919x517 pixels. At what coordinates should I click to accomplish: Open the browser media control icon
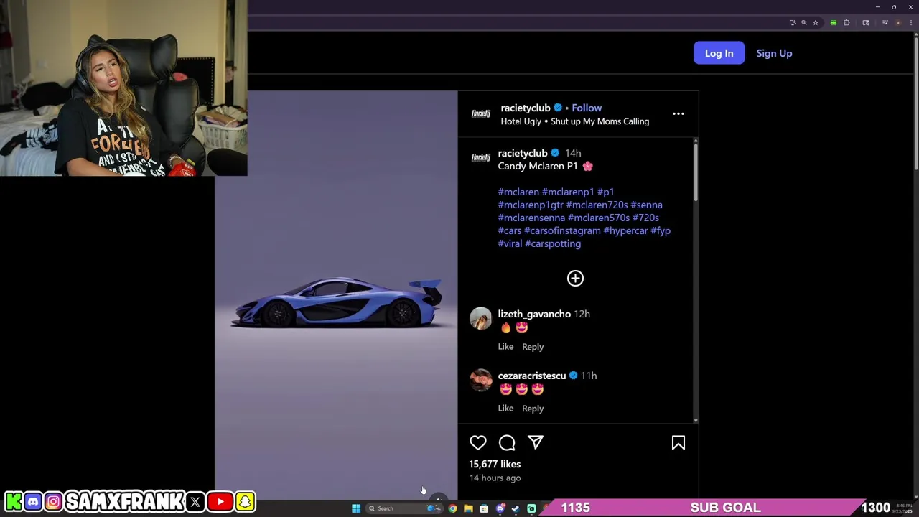885,23
